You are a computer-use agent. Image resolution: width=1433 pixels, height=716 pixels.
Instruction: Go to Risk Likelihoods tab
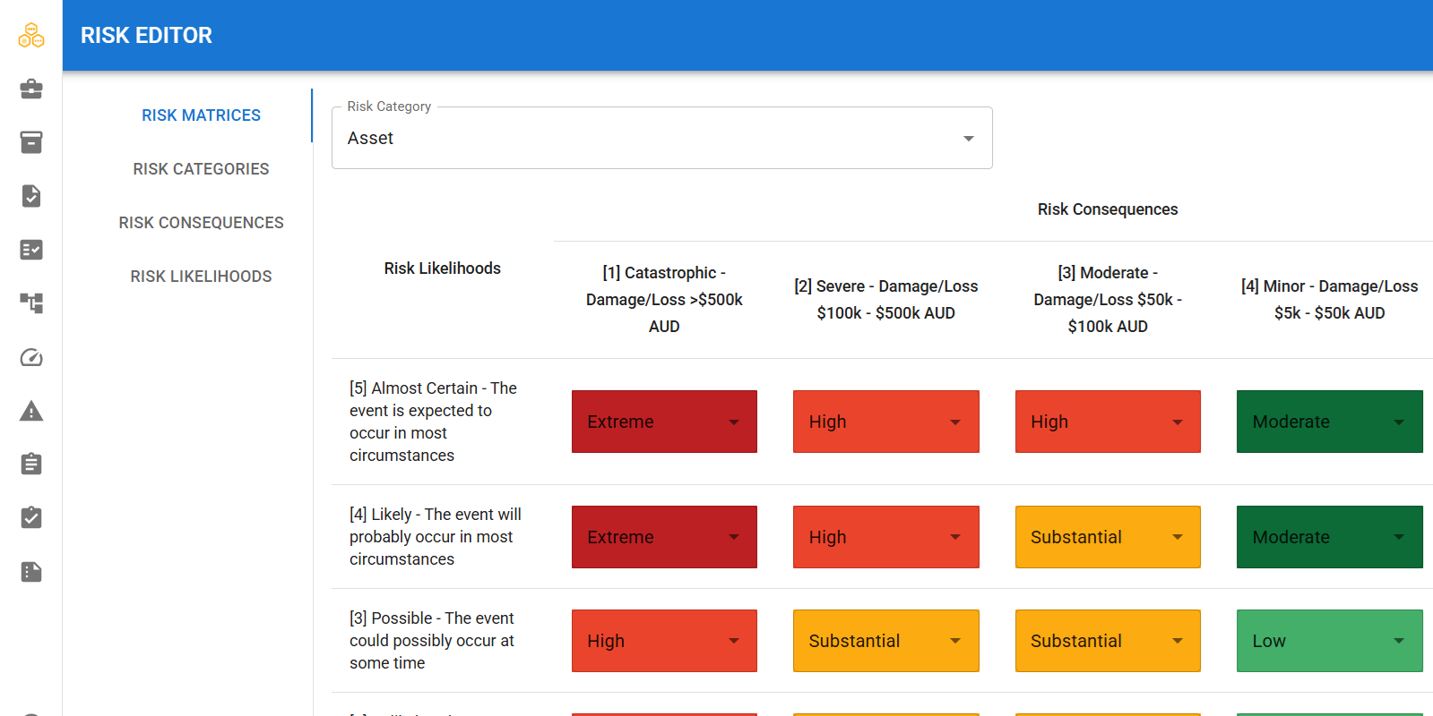click(201, 277)
